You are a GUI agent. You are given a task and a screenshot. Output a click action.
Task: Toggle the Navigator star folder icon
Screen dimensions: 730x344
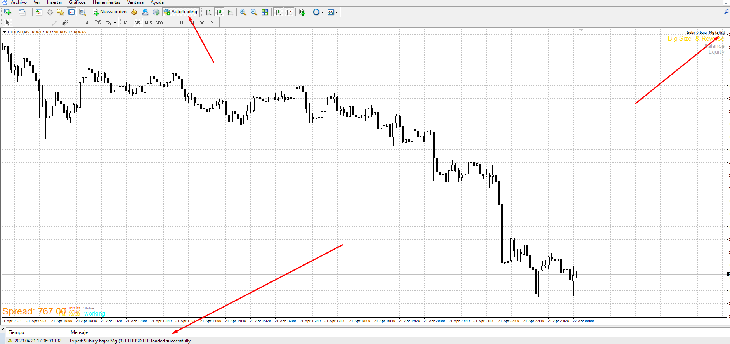click(x=61, y=12)
